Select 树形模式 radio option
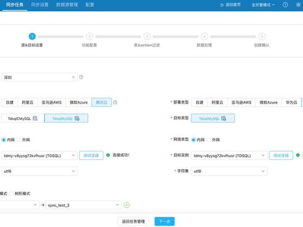The height and width of the screenshot is (227, 303). pos(11,194)
